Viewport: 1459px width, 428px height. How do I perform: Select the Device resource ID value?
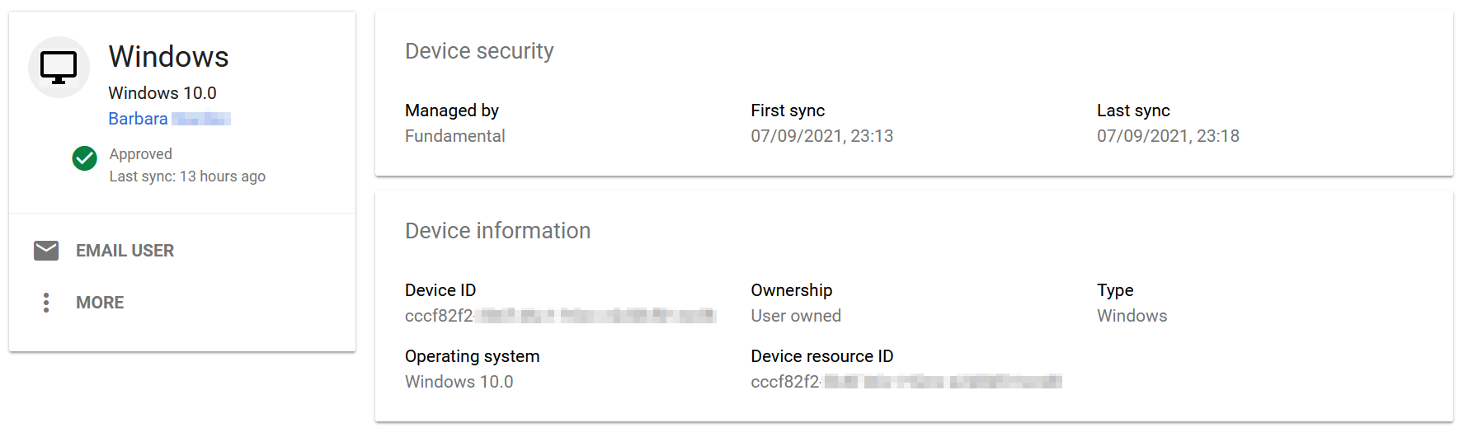(906, 382)
